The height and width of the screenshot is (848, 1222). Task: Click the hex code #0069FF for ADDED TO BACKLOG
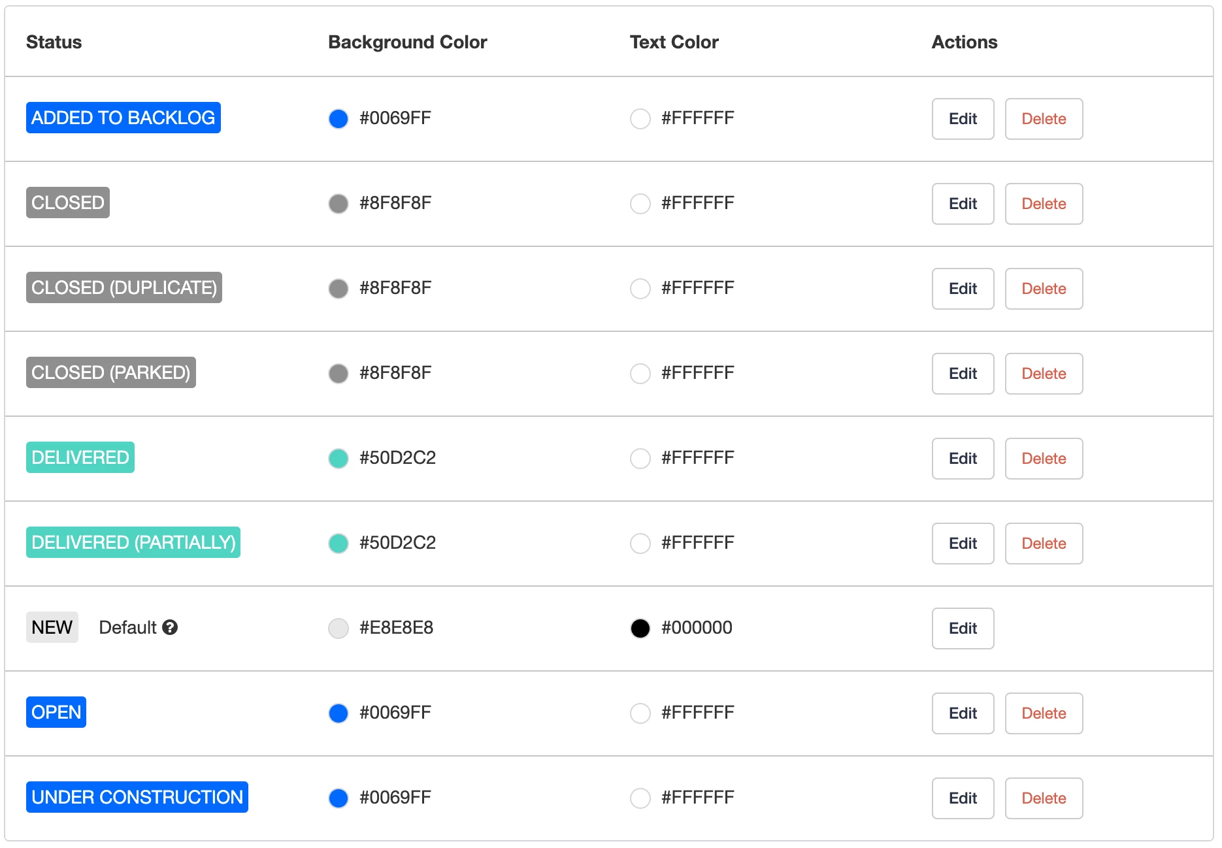395,118
